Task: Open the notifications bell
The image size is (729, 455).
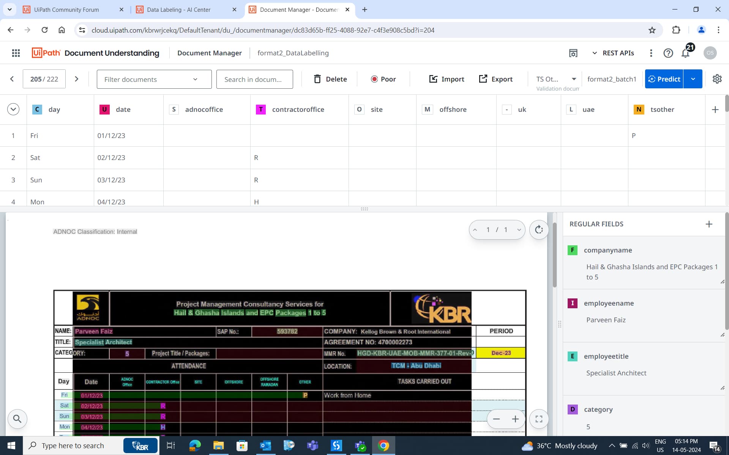Action: [685, 53]
